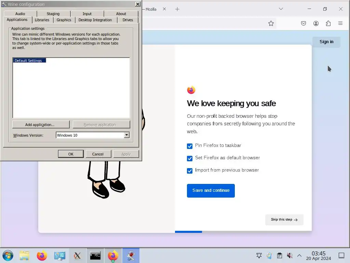Screen dimensions: 350x263
Task: Open the notifications bell tray icon
Action: click(259, 255)
